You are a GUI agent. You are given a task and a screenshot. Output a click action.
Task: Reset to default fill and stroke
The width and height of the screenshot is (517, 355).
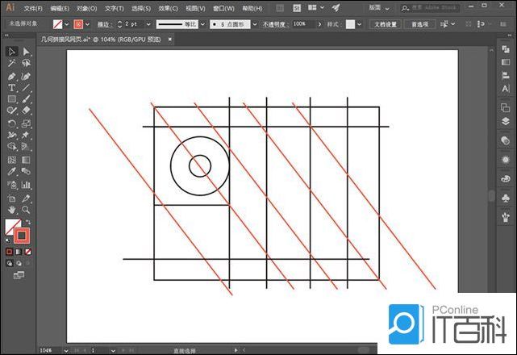(7, 241)
